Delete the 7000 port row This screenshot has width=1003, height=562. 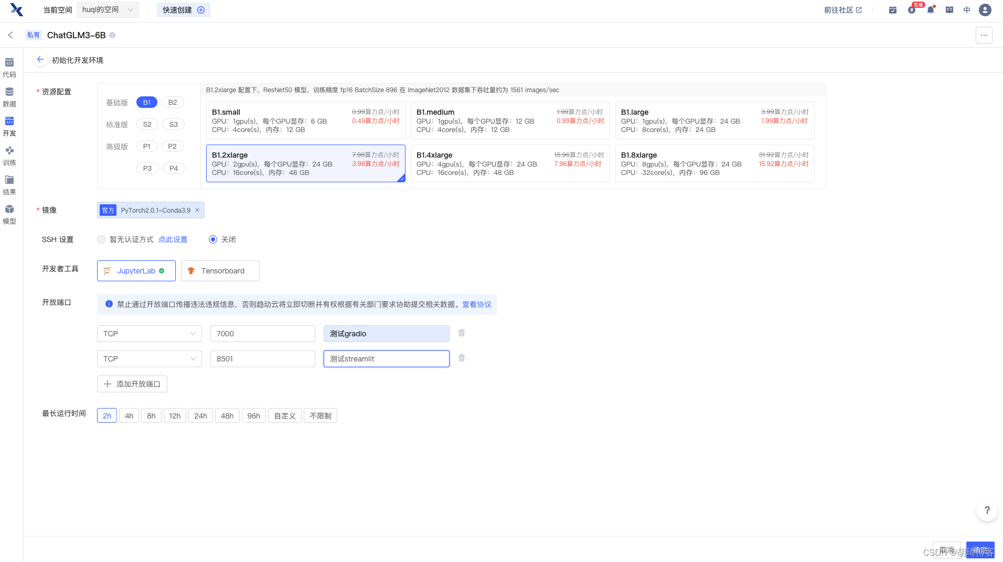462,333
